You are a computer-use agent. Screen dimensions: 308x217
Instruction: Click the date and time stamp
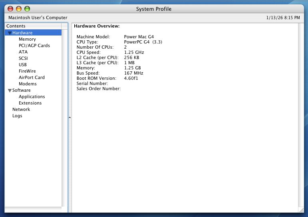coord(283,18)
